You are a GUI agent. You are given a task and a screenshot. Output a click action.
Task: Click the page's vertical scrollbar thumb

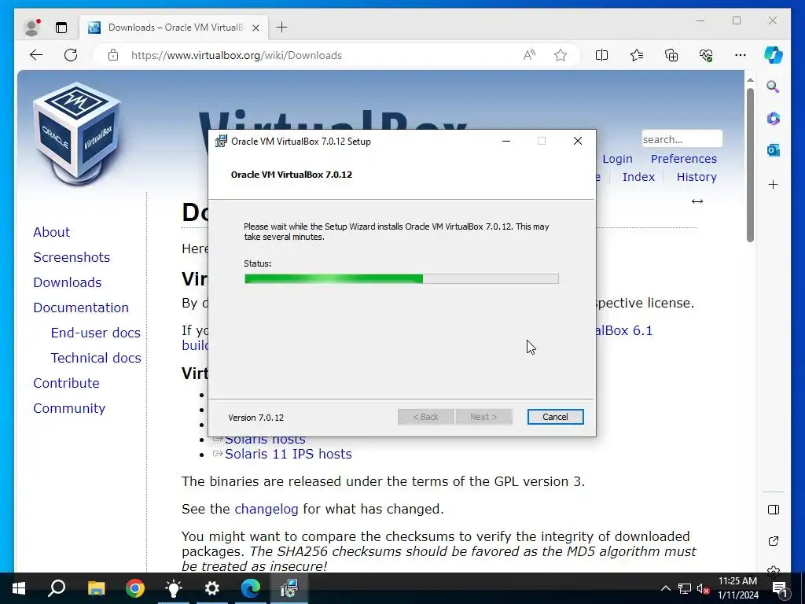750,164
